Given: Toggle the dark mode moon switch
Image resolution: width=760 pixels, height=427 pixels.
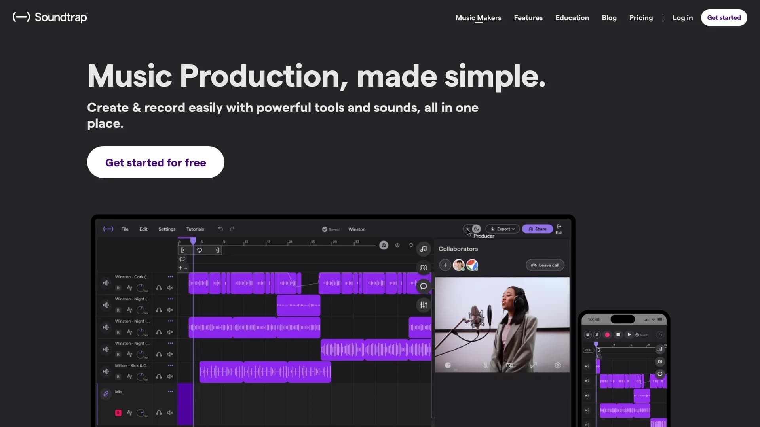Looking at the screenshot, I should (x=476, y=229).
